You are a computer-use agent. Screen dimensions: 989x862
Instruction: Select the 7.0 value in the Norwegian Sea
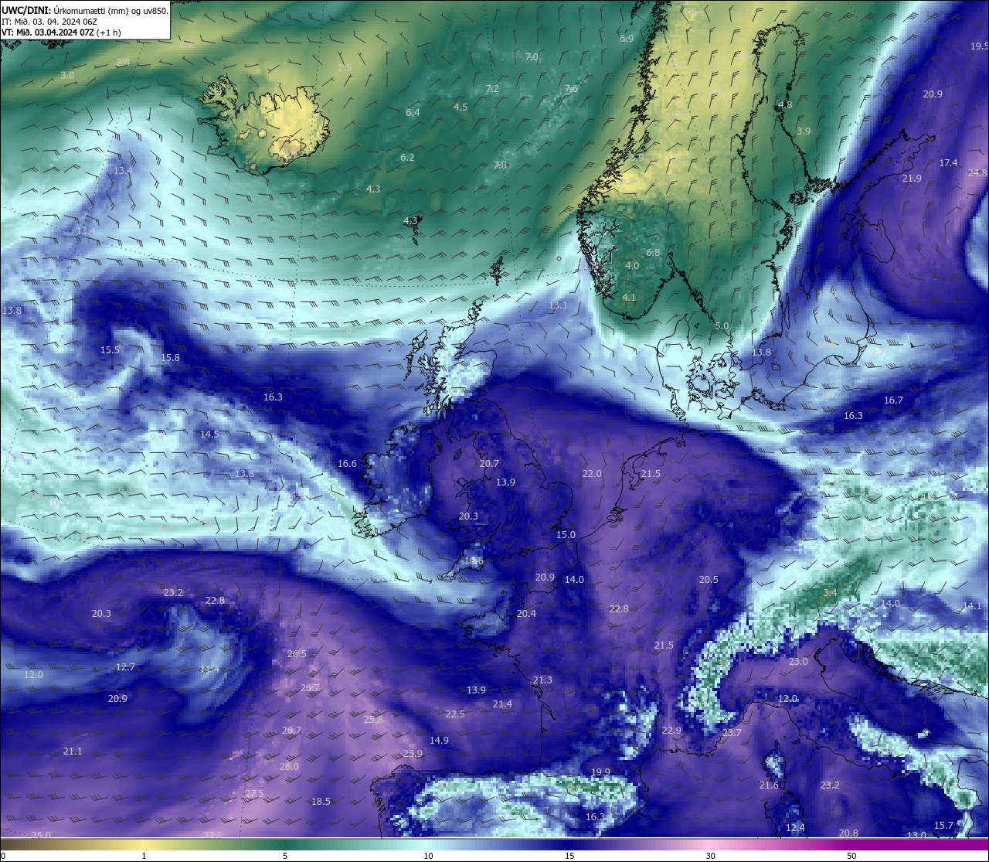532,57
